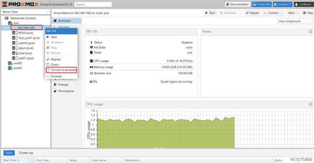Click the Documentation button
Screen dimensions: 314x163
237,4
